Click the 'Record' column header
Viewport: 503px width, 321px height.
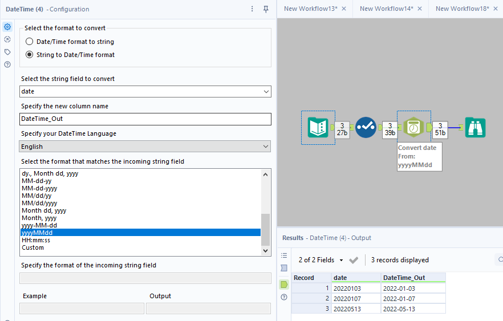point(311,278)
